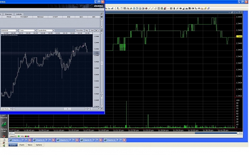
Task: Sort the table by MIN column
Action: pos(94,17)
